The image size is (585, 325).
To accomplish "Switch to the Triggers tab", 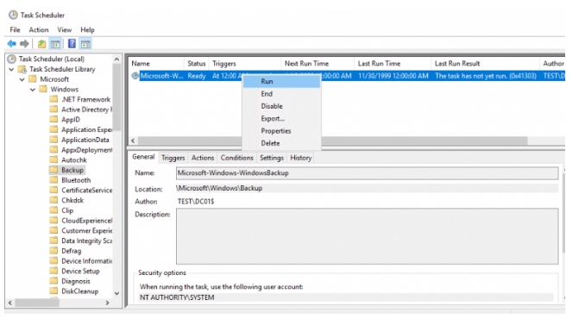I will click(173, 158).
